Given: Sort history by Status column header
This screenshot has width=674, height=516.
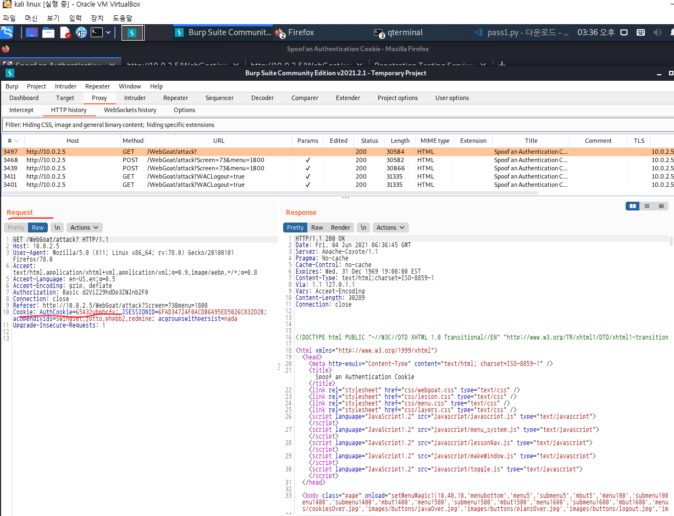Looking at the screenshot, I should pos(369,141).
